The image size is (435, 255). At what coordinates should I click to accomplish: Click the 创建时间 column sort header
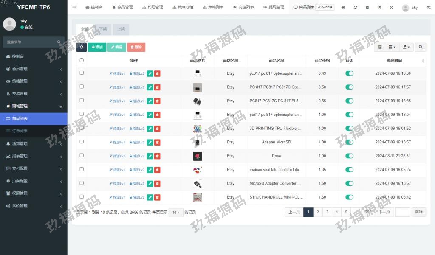(394, 61)
